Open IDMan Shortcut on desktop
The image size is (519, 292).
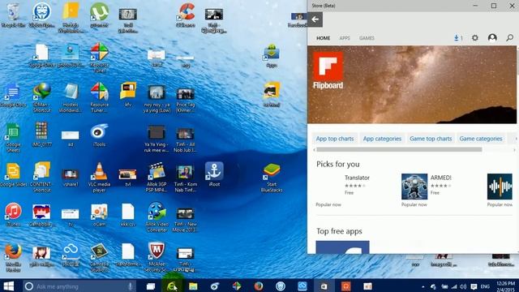42,97
